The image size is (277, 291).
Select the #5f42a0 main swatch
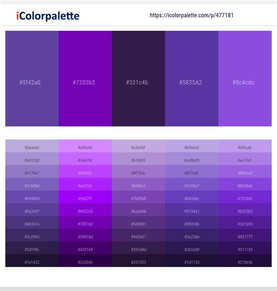(32, 79)
